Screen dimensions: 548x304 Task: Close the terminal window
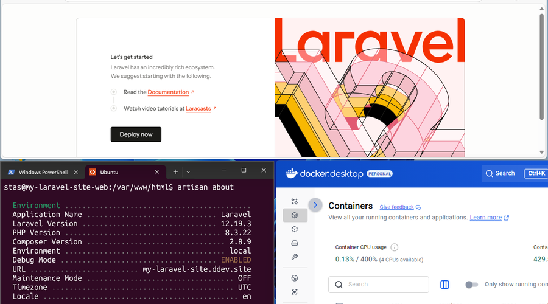pyautogui.click(x=264, y=170)
